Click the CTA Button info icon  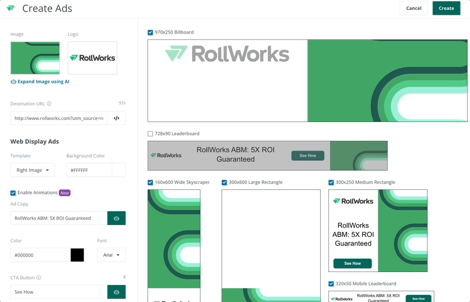click(39, 277)
